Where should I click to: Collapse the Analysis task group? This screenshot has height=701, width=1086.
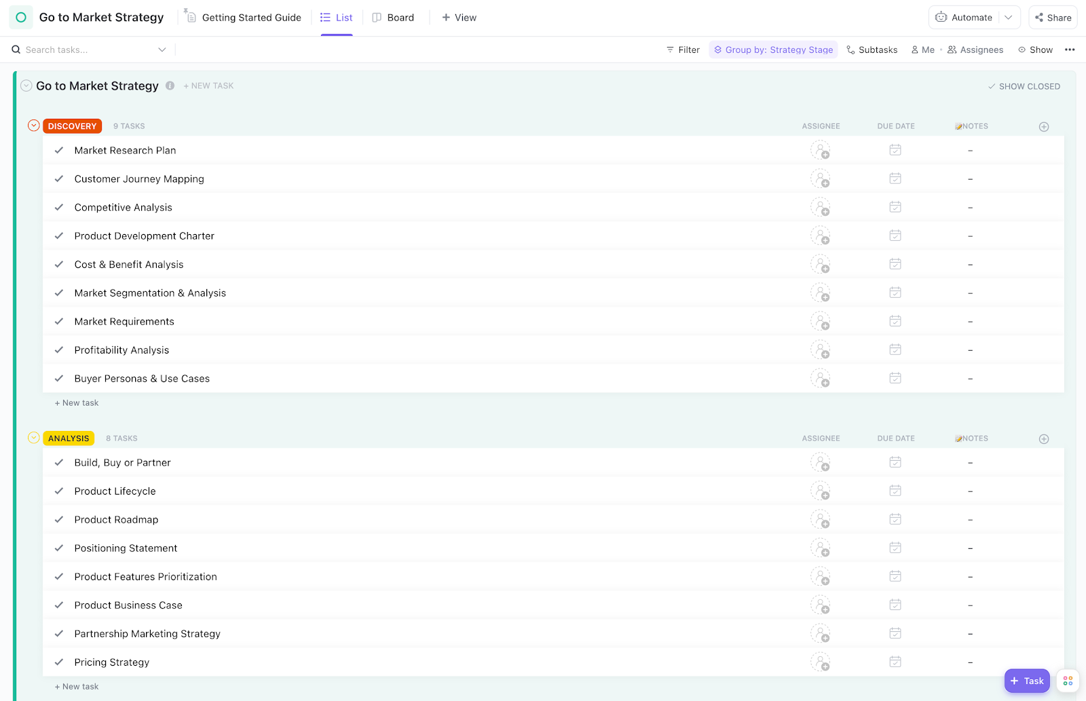point(33,438)
